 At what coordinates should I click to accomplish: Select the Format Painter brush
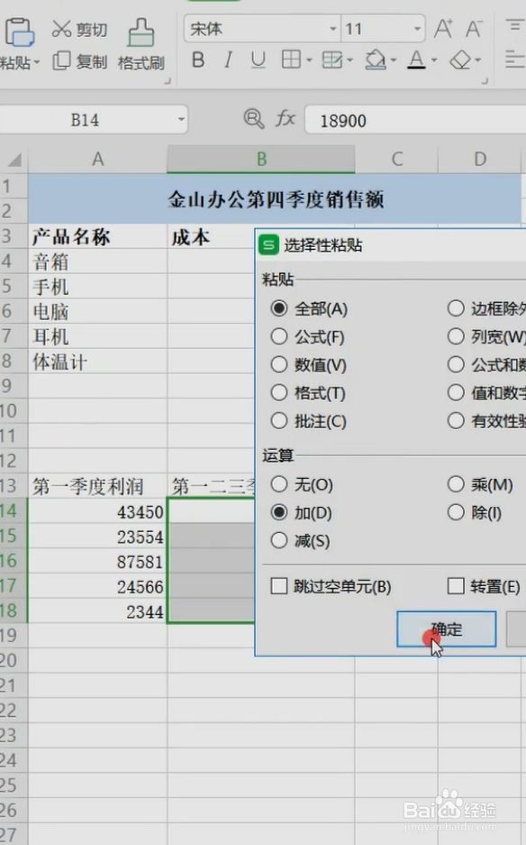[x=141, y=33]
